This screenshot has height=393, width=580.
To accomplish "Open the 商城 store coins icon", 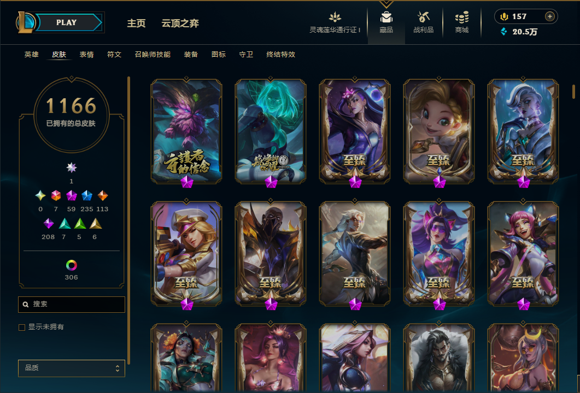I will tap(461, 17).
